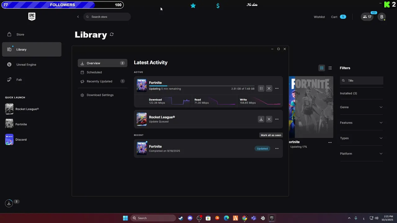Open the downloads icon at bottom left

click(9, 203)
